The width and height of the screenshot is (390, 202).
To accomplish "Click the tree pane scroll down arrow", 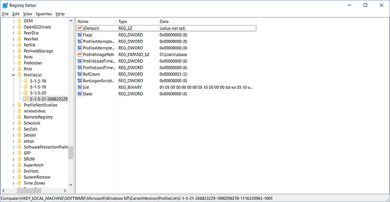I will click(x=70, y=185).
